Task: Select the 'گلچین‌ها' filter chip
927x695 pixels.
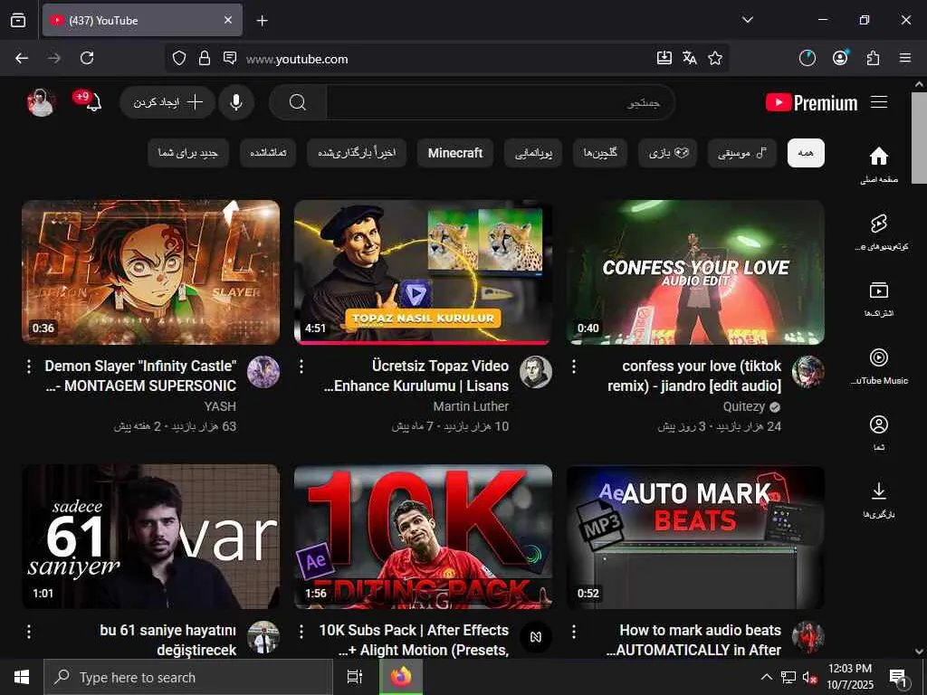Action: tap(600, 153)
